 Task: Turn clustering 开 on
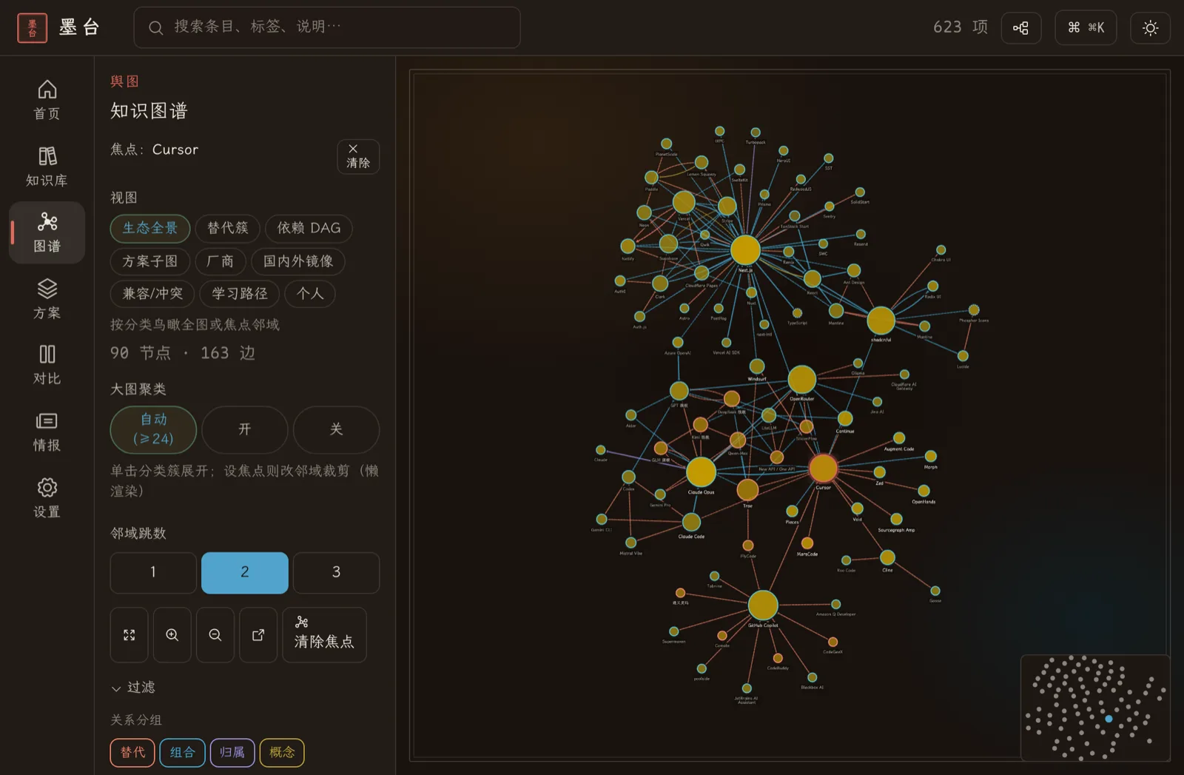click(x=245, y=429)
